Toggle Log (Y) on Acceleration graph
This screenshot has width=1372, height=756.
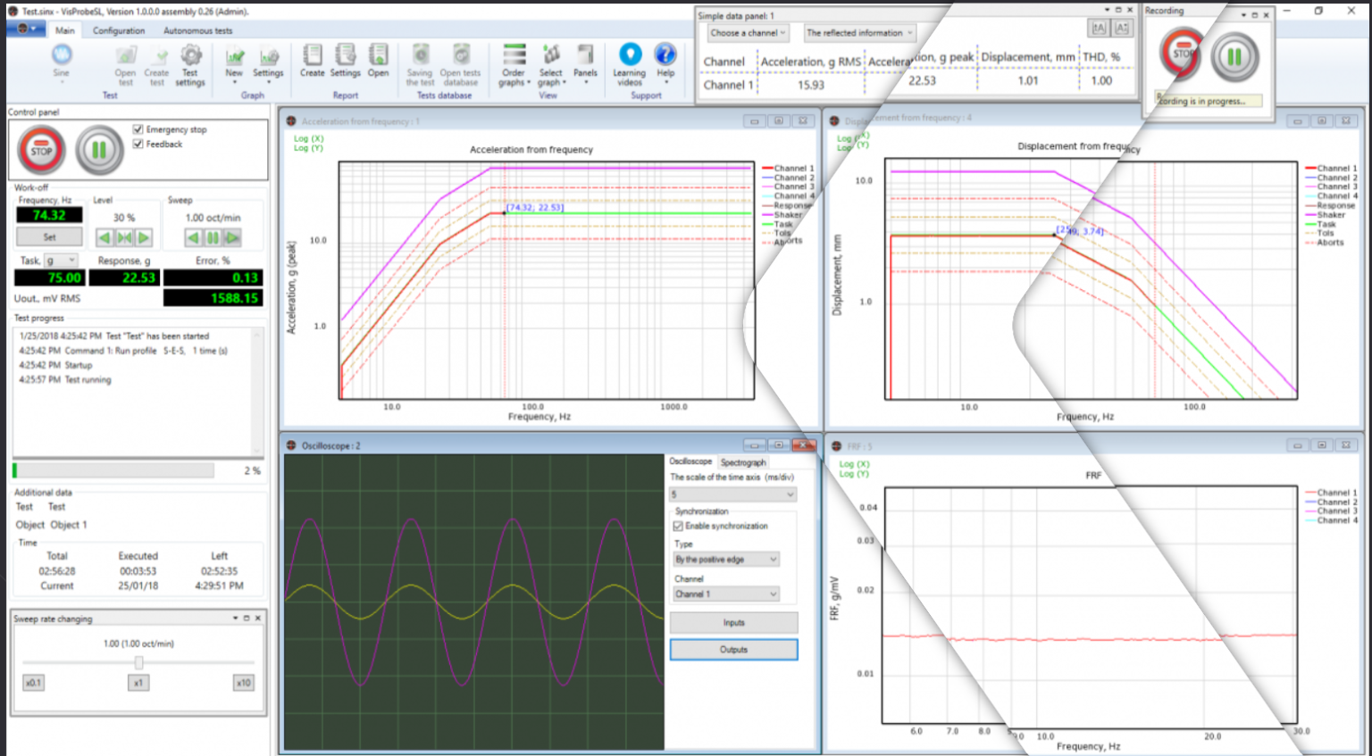tap(308, 147)
